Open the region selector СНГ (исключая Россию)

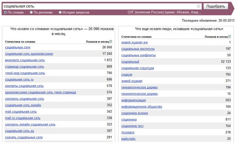164,12
